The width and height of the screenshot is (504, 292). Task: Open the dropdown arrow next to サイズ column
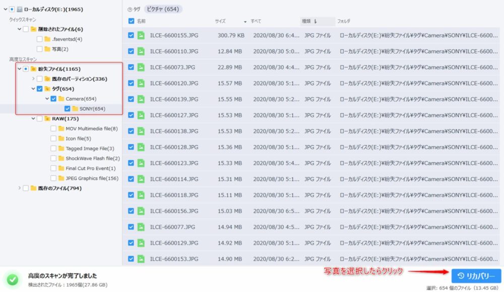[x=245, y=22]
